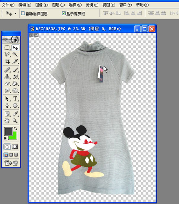Minimize the DSC00838.JPG document window
This screenshot has height=204, width=179.
coord(137,29)
